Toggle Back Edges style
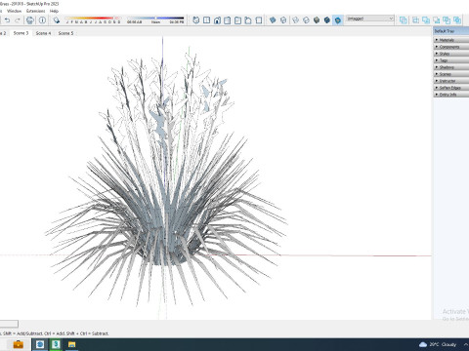Viewport: 469px width, 351px height. coord(283,20)
